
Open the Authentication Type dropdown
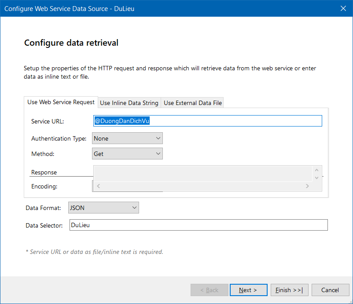127,138
